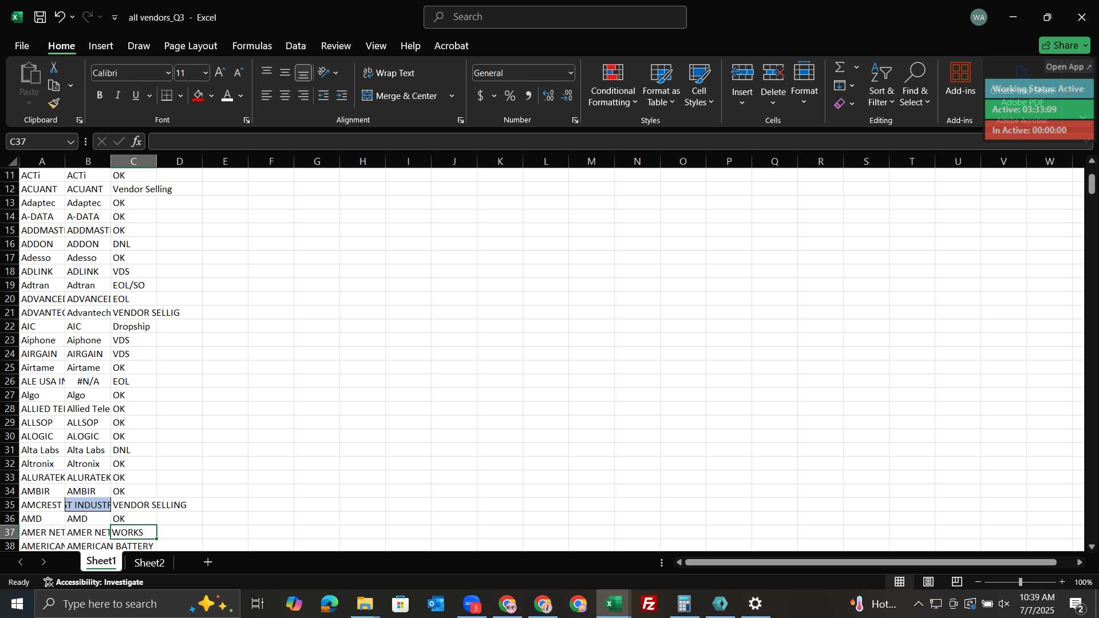The height and width of the screenshot is (618, 1099).
Task: Toggle Bold formatting
Action: [x=100, y=96]
